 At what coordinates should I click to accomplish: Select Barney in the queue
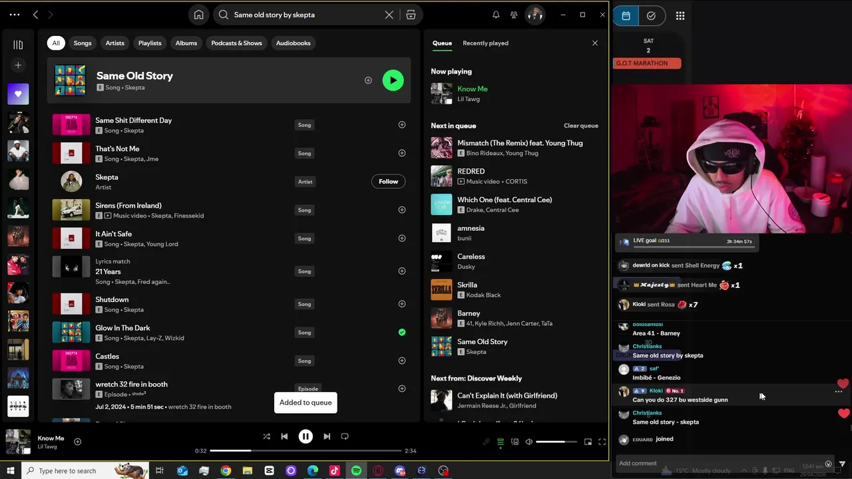pos(515,318)
